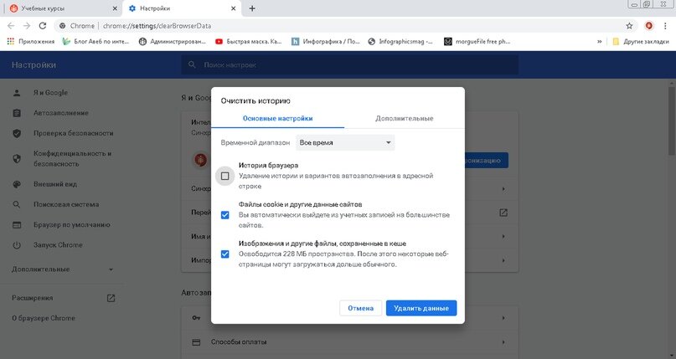676x359 pixels.
Task: Close the Учебные курсы tab
Action: click(115, 8)
